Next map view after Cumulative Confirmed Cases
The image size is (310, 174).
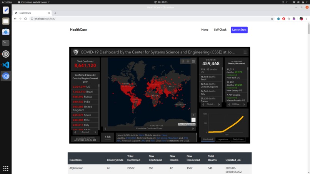click(x=193, y=129)
